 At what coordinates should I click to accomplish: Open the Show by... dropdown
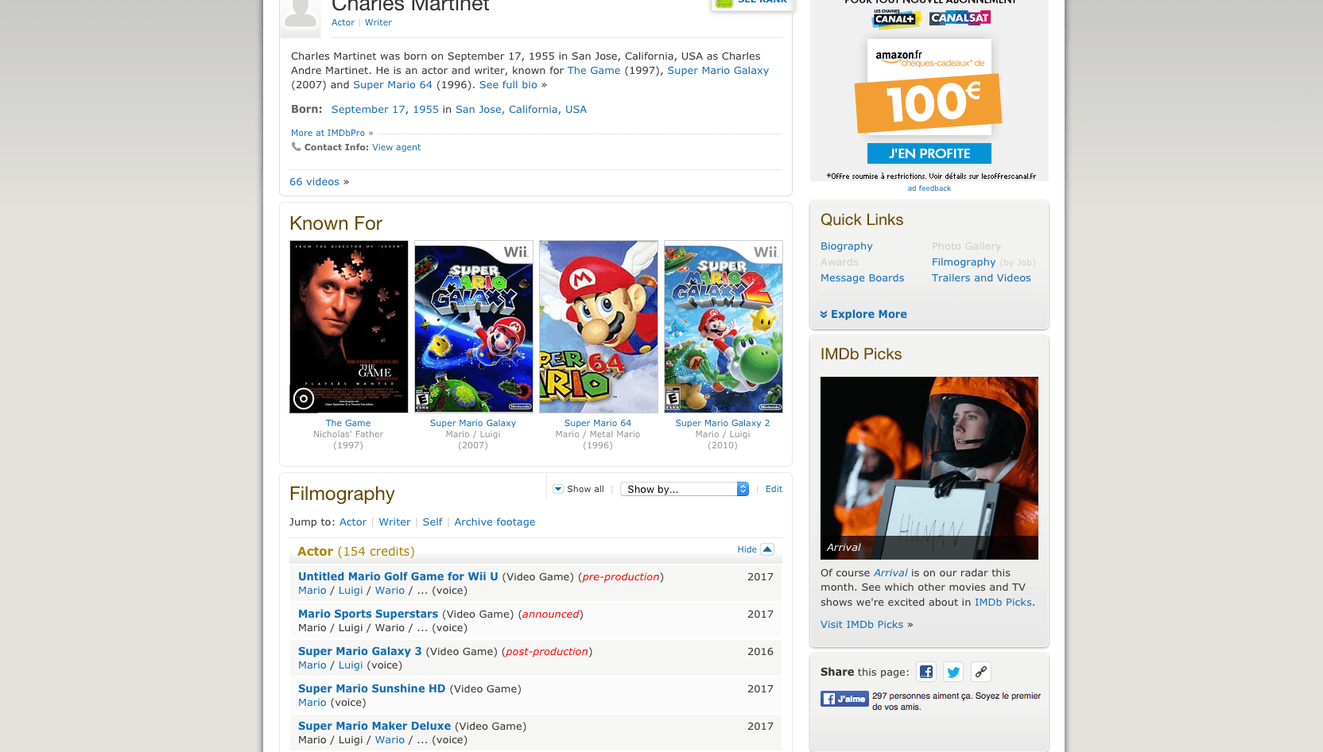685,489
